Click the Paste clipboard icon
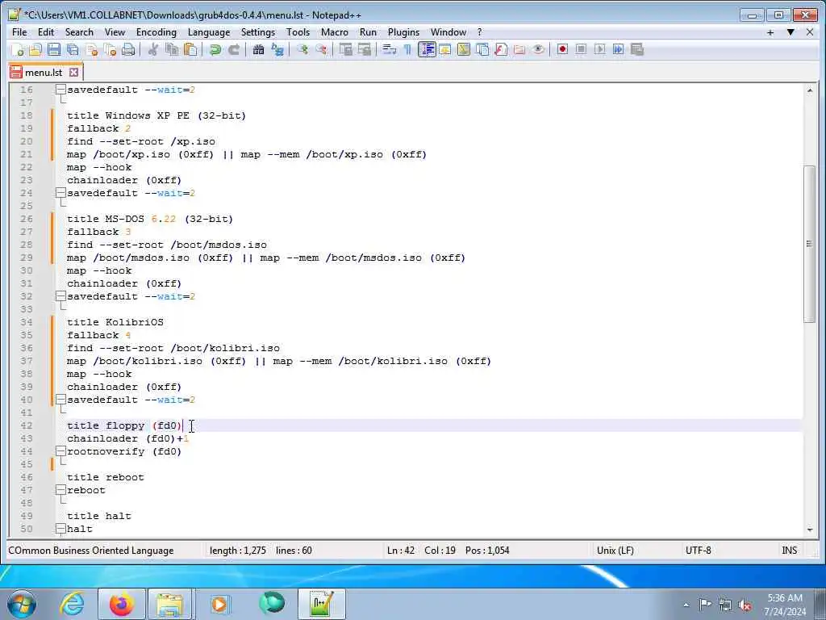 [190, 49]
